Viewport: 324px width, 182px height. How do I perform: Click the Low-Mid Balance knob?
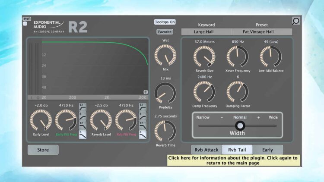[271, 56]
